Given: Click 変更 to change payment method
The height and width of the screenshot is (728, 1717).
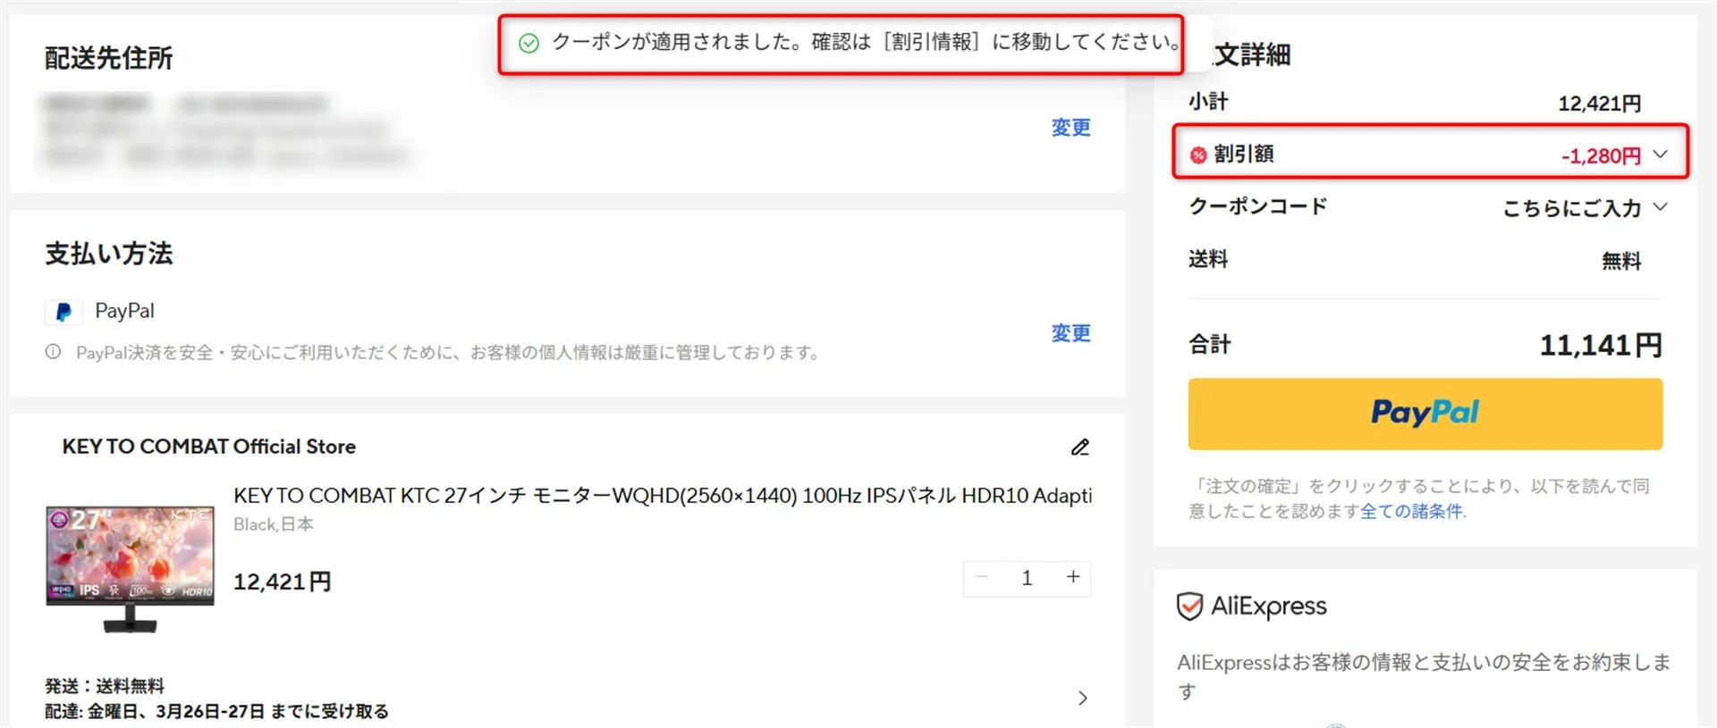Looking at the screenshot, I should click(1070, 333).
